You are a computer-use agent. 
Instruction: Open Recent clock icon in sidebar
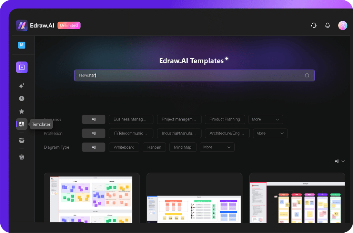(22, 99)
